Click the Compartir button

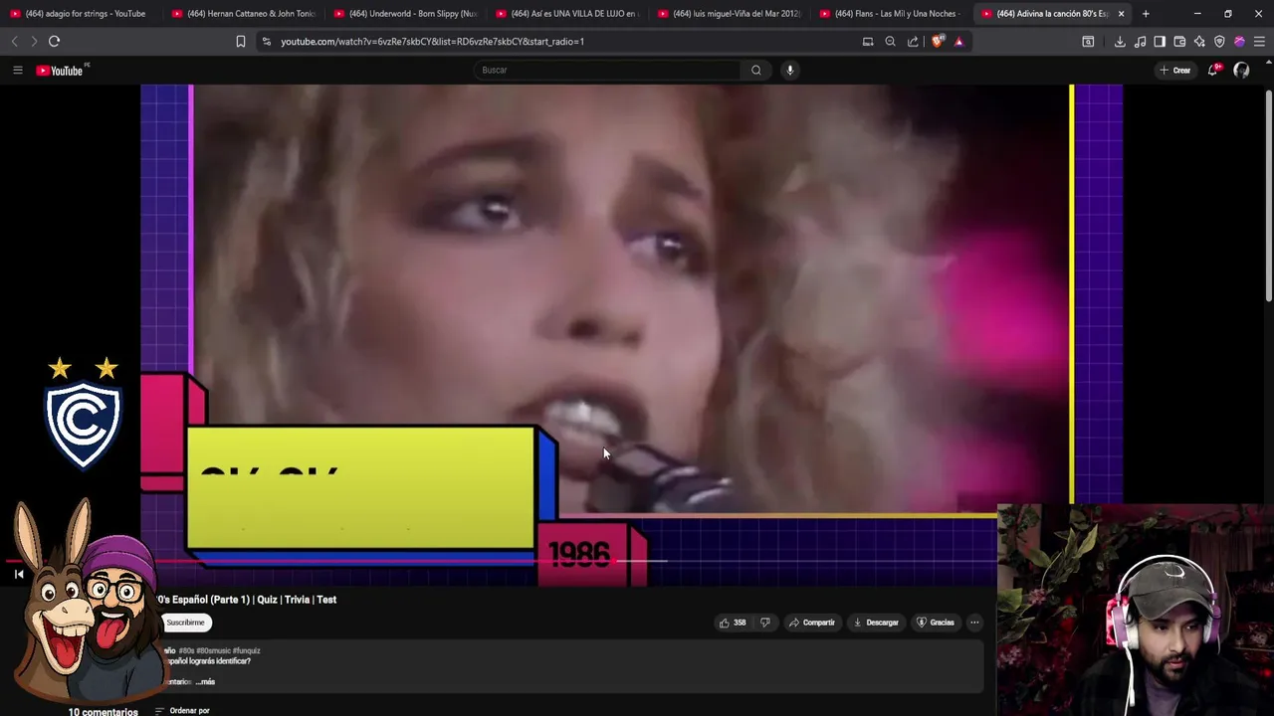[x=812, y=623]
